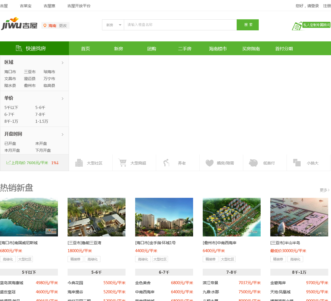Click the quick find house icon

point(19,48)
